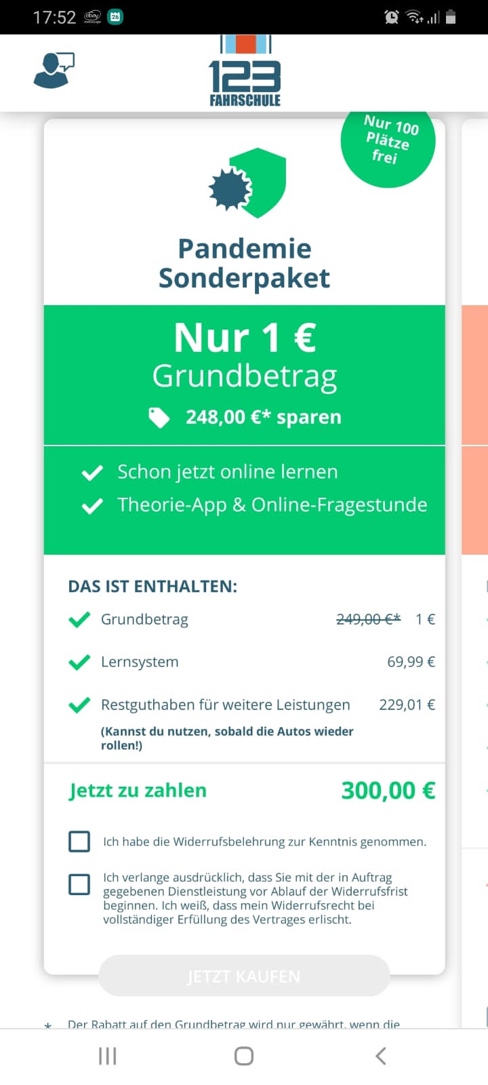This screenshot has width=488, height=1085.
Task: Tap the discount footnote text
Action: pyautogui.click(x=234, y=1023)
